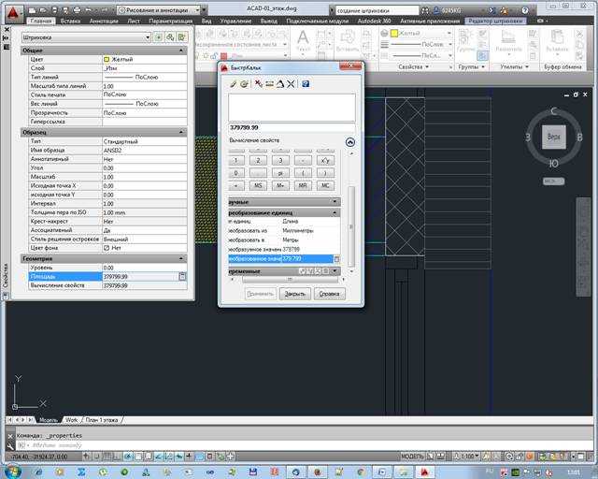Collapse the Геометрия section in properties
This screenshot has width=598, height=479.
[182, 258]
